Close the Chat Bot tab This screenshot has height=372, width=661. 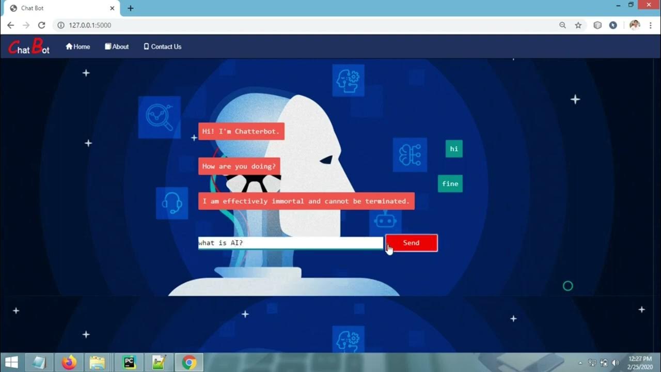coord(112,8)
